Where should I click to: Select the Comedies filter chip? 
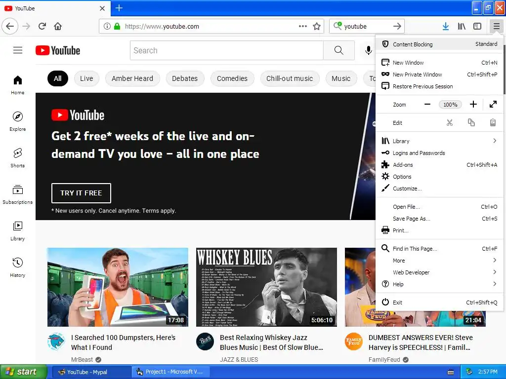click(x=232, y=78)
